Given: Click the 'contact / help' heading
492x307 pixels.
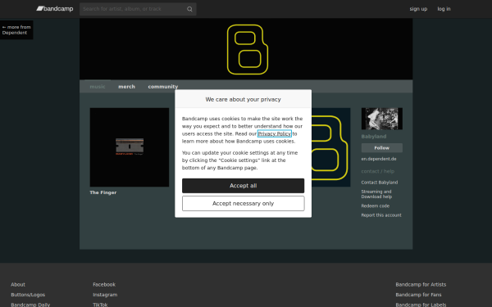Looking at the screenshot, I should (x=378, y=171).
